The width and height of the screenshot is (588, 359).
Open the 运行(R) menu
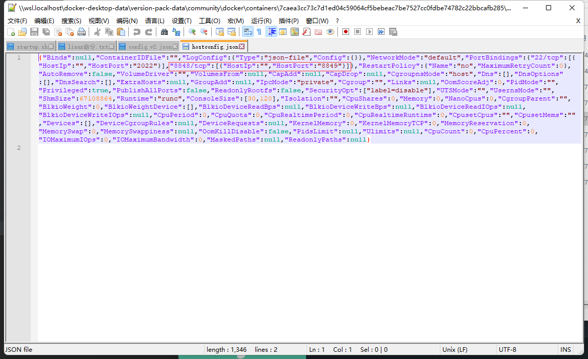pyautogui.click(x=261, y=21)
